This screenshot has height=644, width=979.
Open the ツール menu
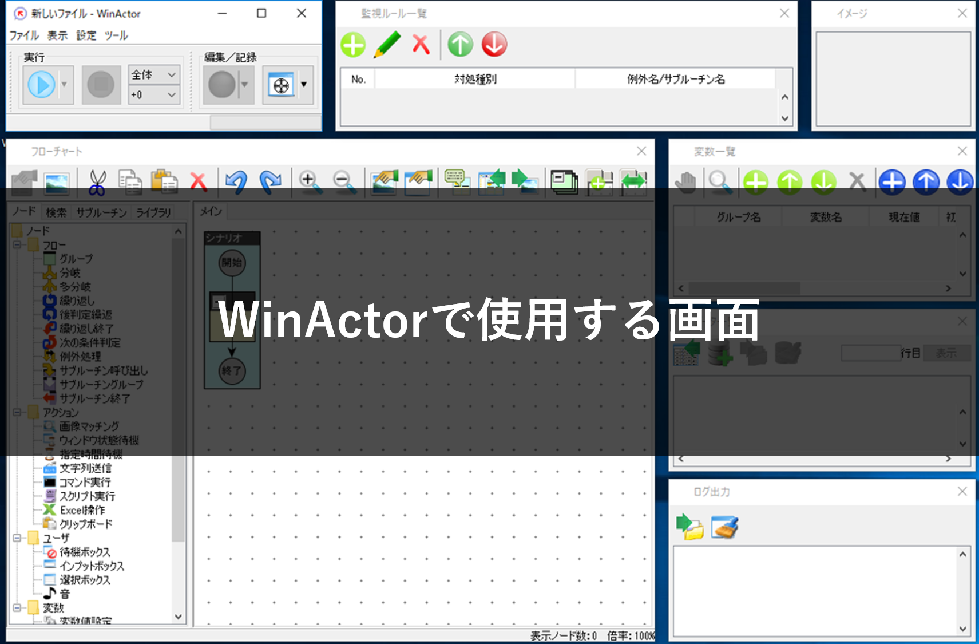(x=116, y=35)
